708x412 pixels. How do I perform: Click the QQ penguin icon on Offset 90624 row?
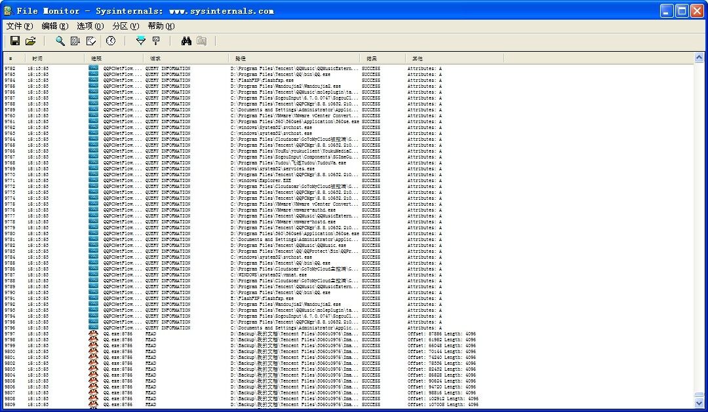(94, 381)
